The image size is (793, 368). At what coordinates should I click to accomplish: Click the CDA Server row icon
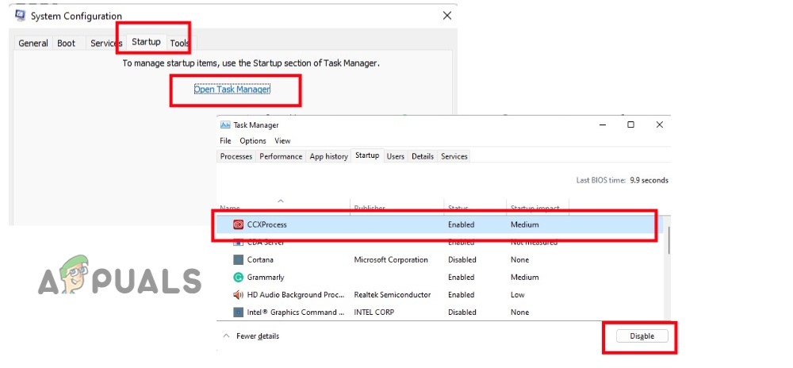(238, 243)
